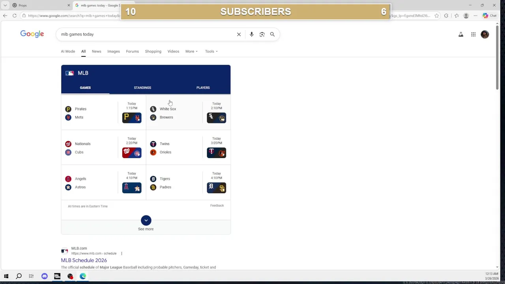Open the PLAYERS tab in MLB panel

point(203,88)
